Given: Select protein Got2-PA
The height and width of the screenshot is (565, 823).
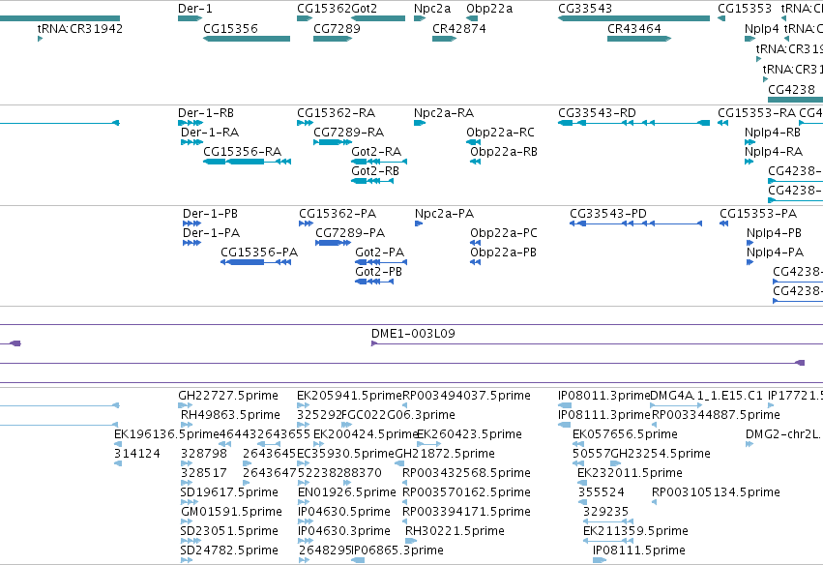Looking at the screenshot, I should point(381,262).
